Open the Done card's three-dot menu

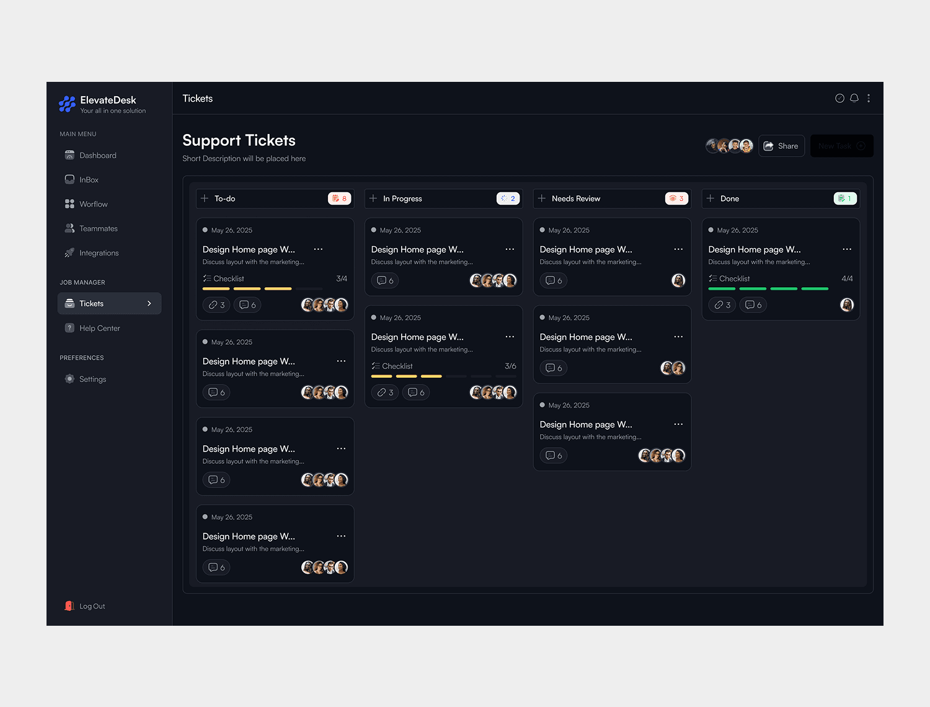(x=847, y=249)
